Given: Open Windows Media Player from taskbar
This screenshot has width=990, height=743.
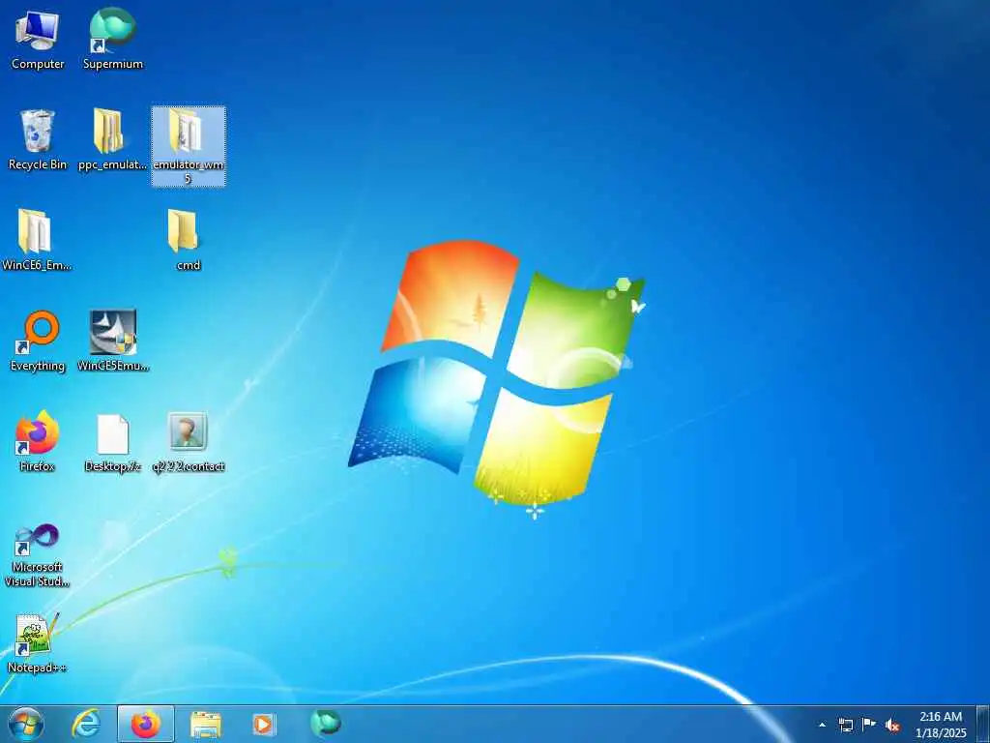Looking at the screenshot, I should pyautogui.click(x=263, y=725).
